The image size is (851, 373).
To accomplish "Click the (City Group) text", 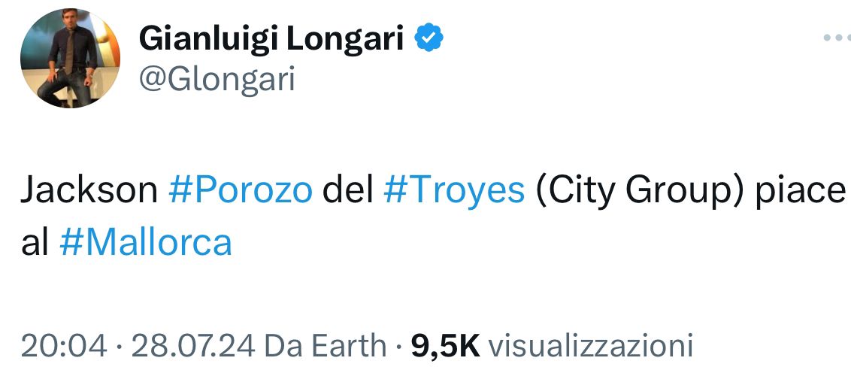I will click(640, 190).
